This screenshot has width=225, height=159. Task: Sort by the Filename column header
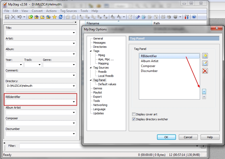pos(119,23)
